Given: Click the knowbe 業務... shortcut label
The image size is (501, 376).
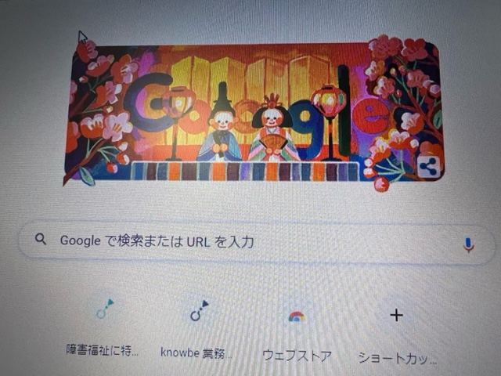Looking at the screenshot, I should [x=196, y=352].
